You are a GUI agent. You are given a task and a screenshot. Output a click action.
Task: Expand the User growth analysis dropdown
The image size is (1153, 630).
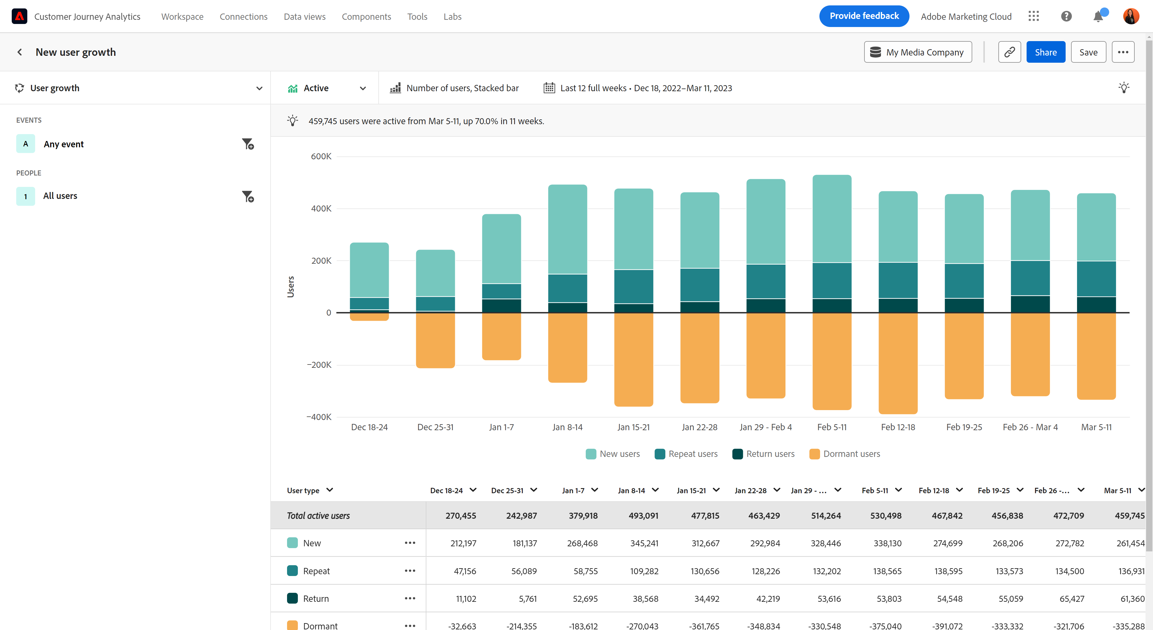point(259,88)
